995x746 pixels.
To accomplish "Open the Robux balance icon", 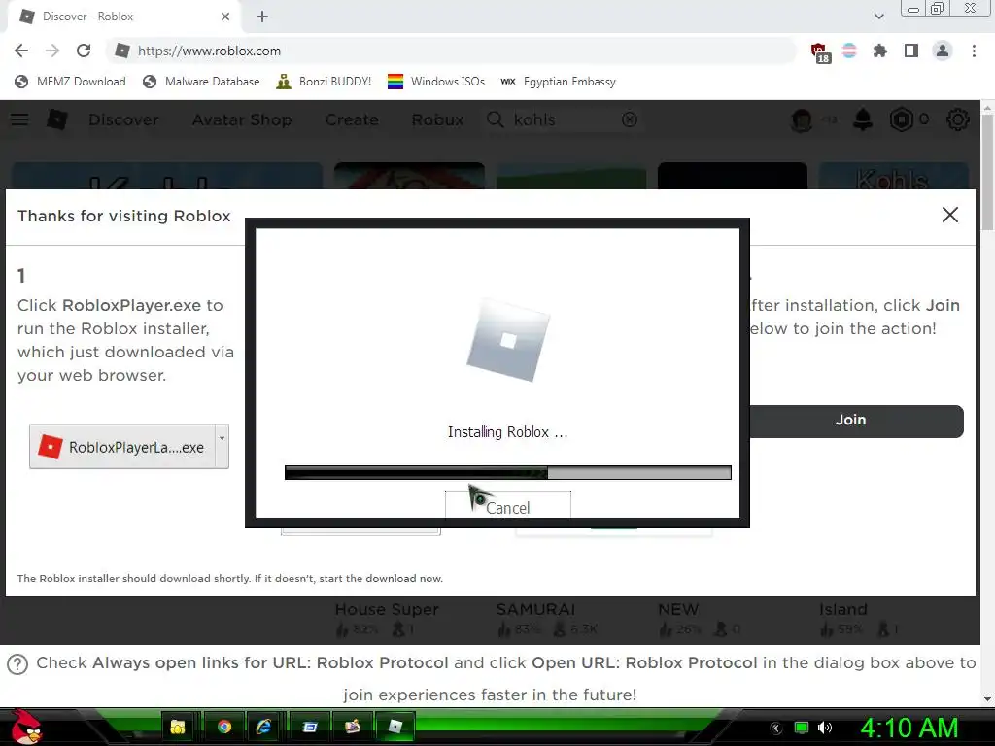I will (901, 119).
